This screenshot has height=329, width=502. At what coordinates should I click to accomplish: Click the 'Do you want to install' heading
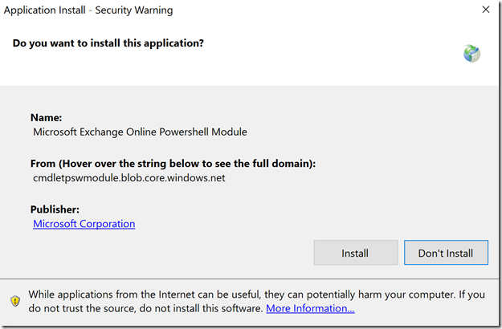point(108,43)
